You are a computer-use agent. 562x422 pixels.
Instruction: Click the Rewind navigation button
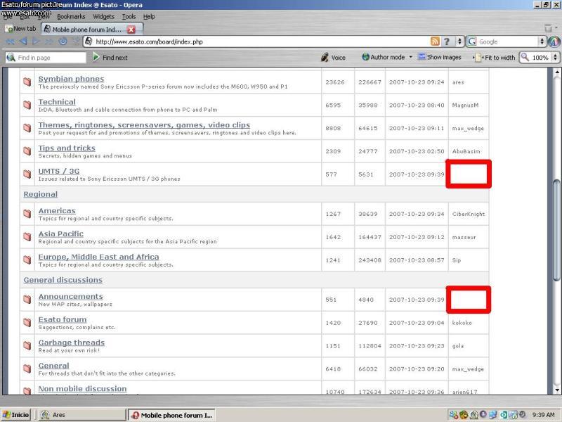coord(11,41)
